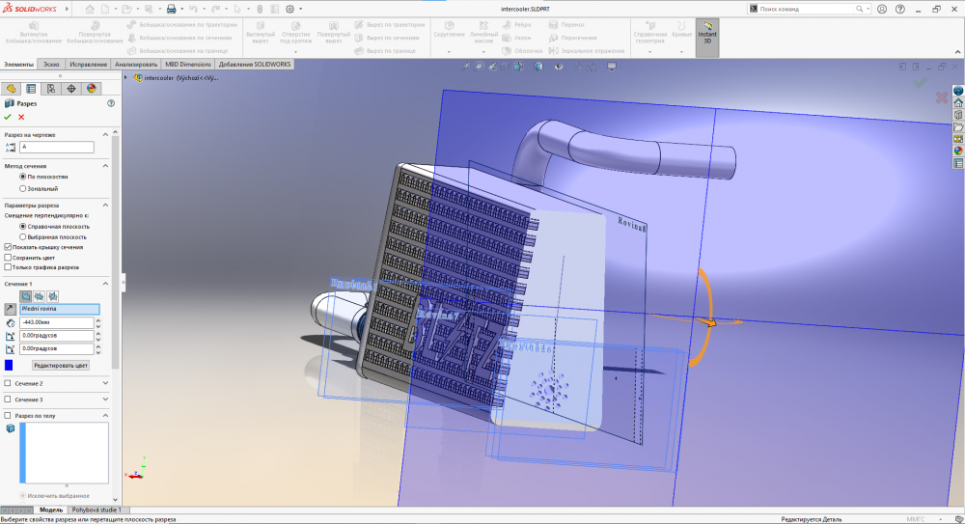Image resolution: width=965 pixels, height=524 pixels.
Task: Open the Анализировать tab
Action: [x=136, y=65]
